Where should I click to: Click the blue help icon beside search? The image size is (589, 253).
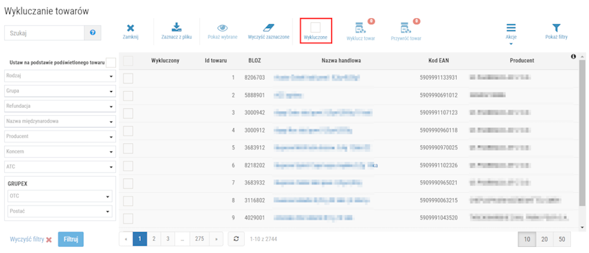pos(93,33)
